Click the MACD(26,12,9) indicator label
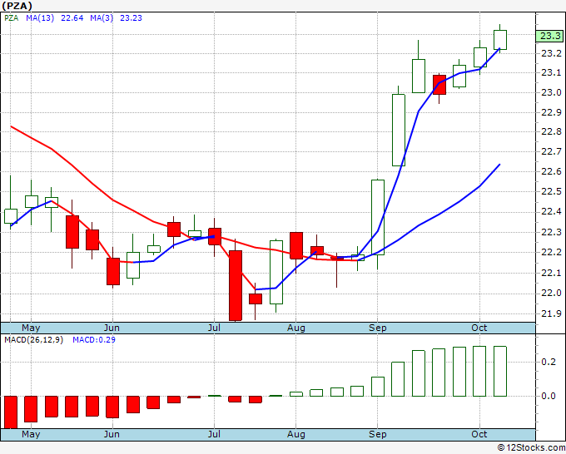This screenshot has height=454, width=566. pyautogui.click(x=33, y=340)
